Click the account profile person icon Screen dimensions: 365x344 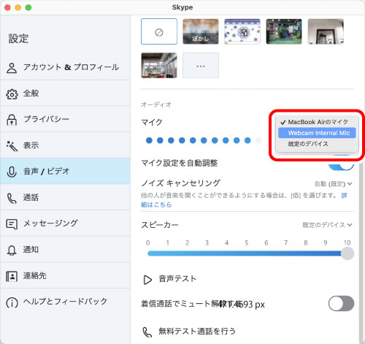point(12,68)
